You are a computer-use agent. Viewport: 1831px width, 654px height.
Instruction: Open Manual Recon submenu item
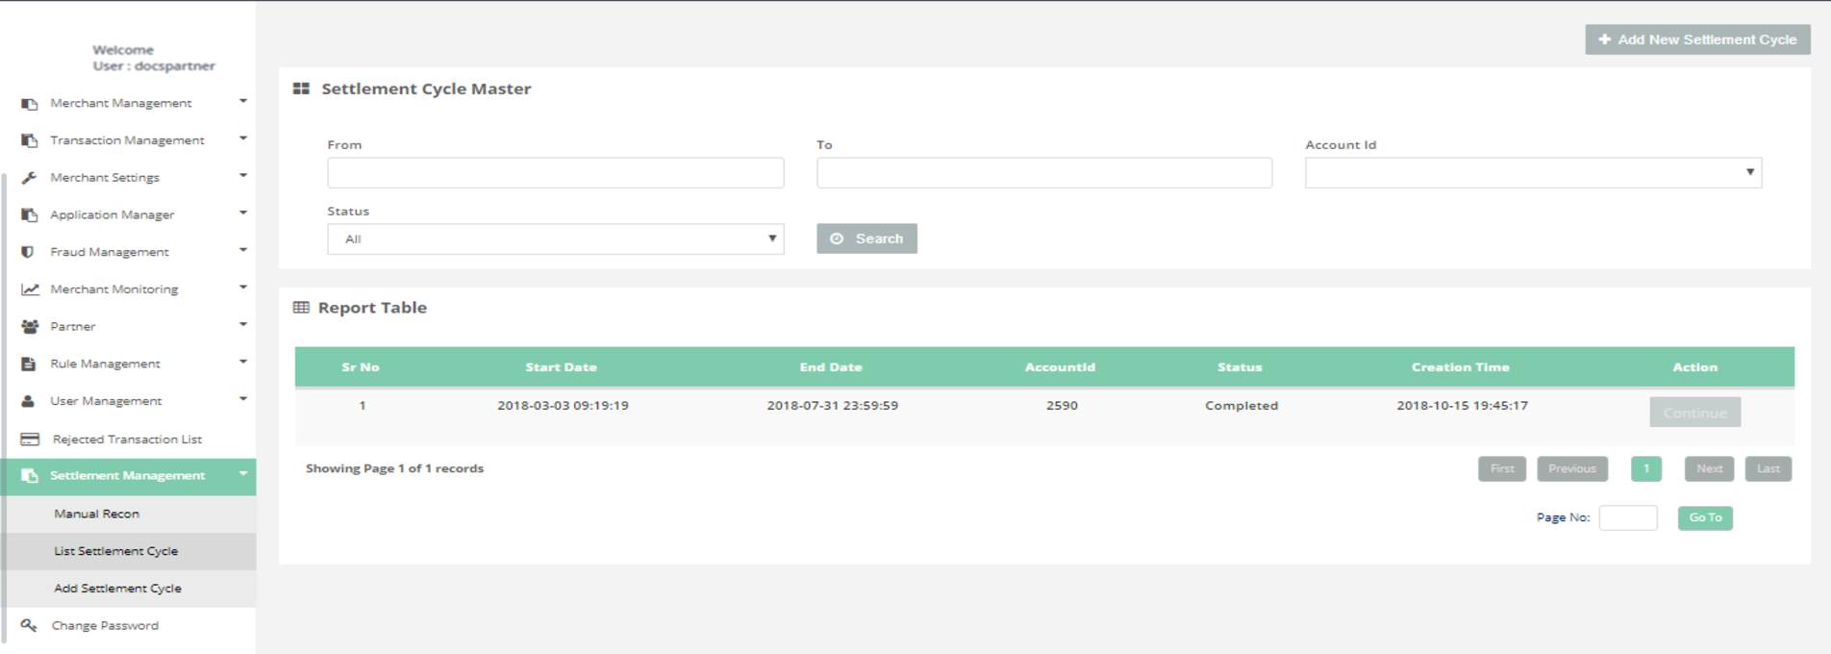pyautogui.click(x=97, y=514)
